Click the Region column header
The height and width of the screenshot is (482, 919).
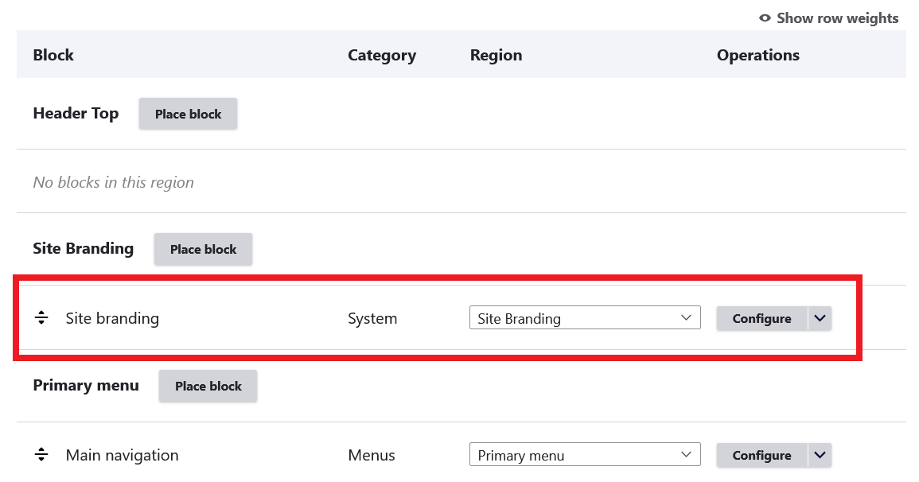pos(496,55)
